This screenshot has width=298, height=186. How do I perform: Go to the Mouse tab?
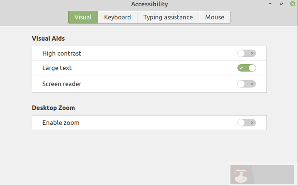[215, 17]
